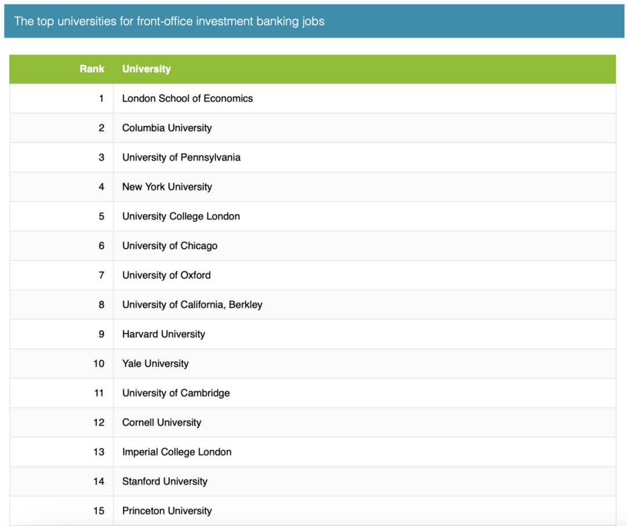Click University College London entry

click(x=181, y=216)
